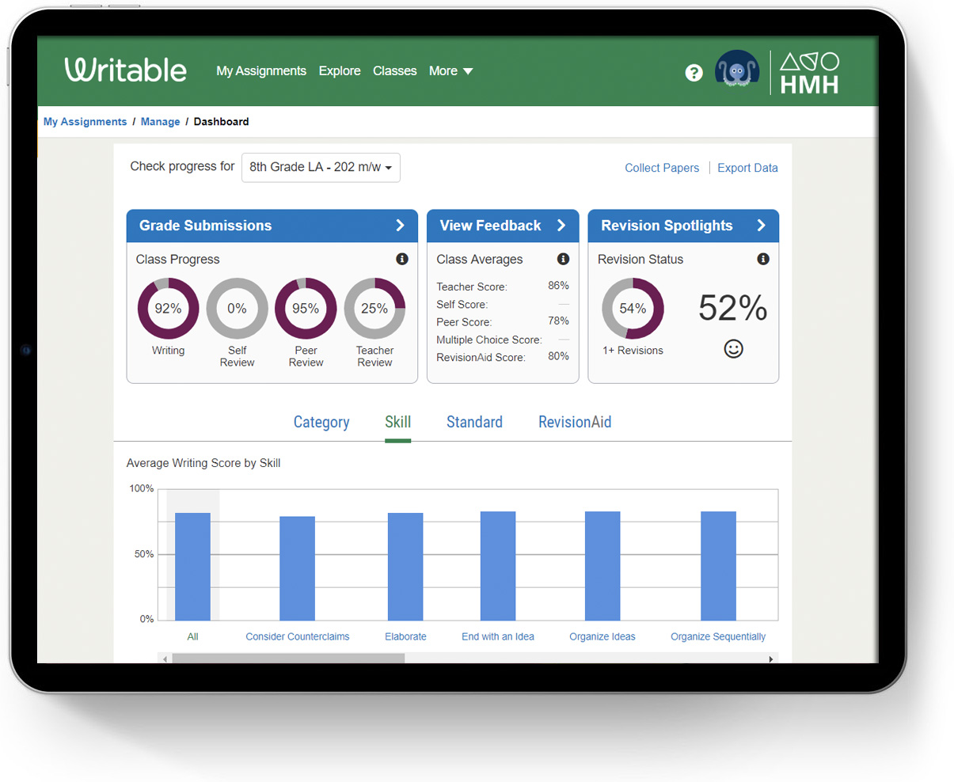The image size is (954, 782).
Task: Open the octopus user avatar
Action: click(x=737, y=70)
